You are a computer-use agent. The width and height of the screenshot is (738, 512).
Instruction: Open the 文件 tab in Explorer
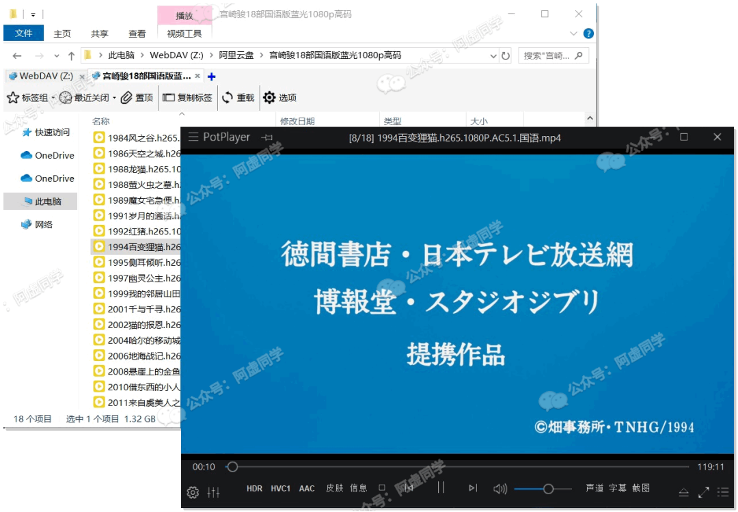pos(23,33)
